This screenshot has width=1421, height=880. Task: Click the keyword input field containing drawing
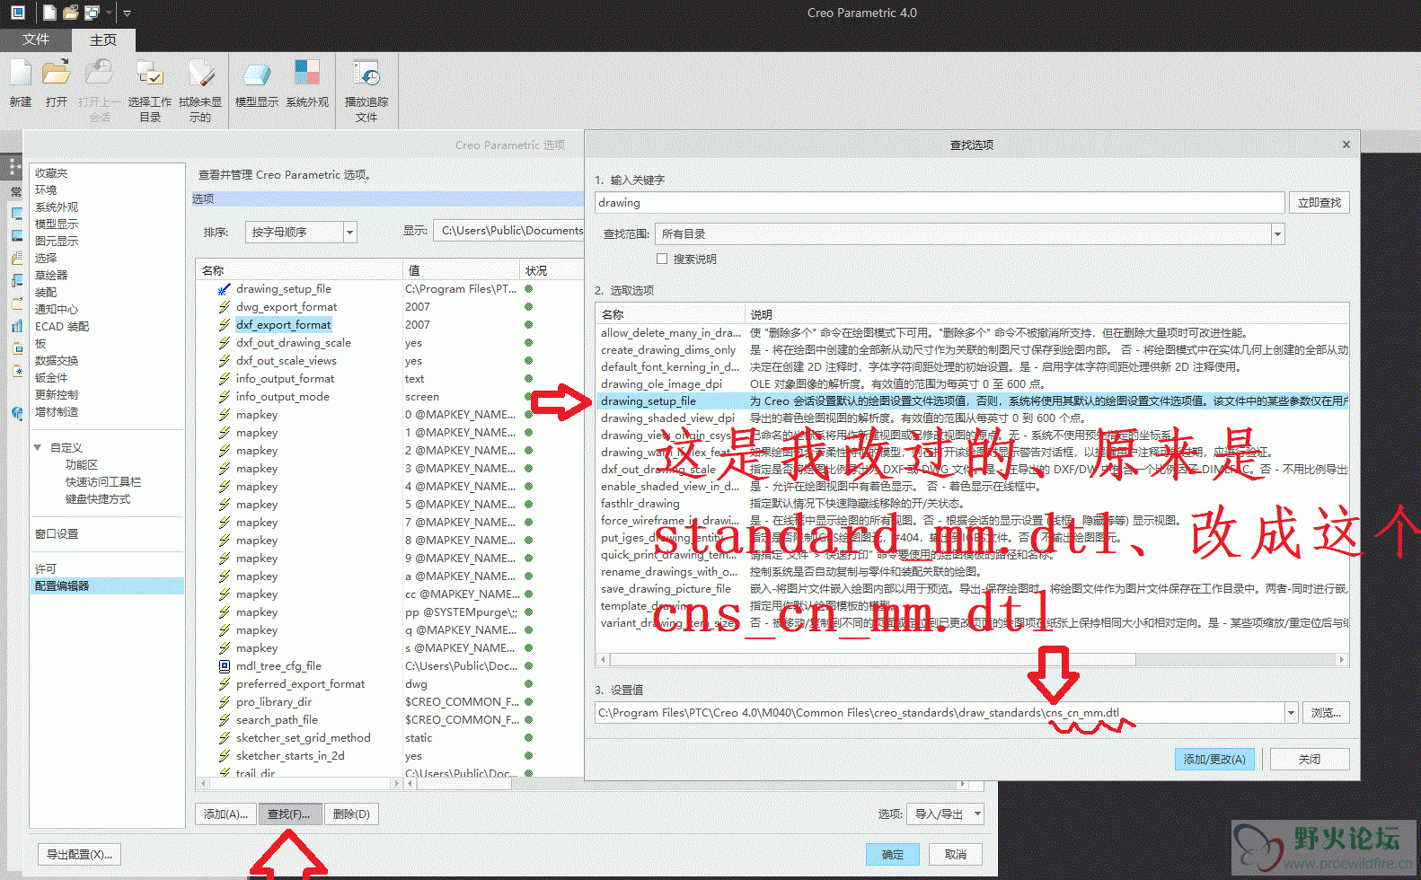click(x=940, y=203)
